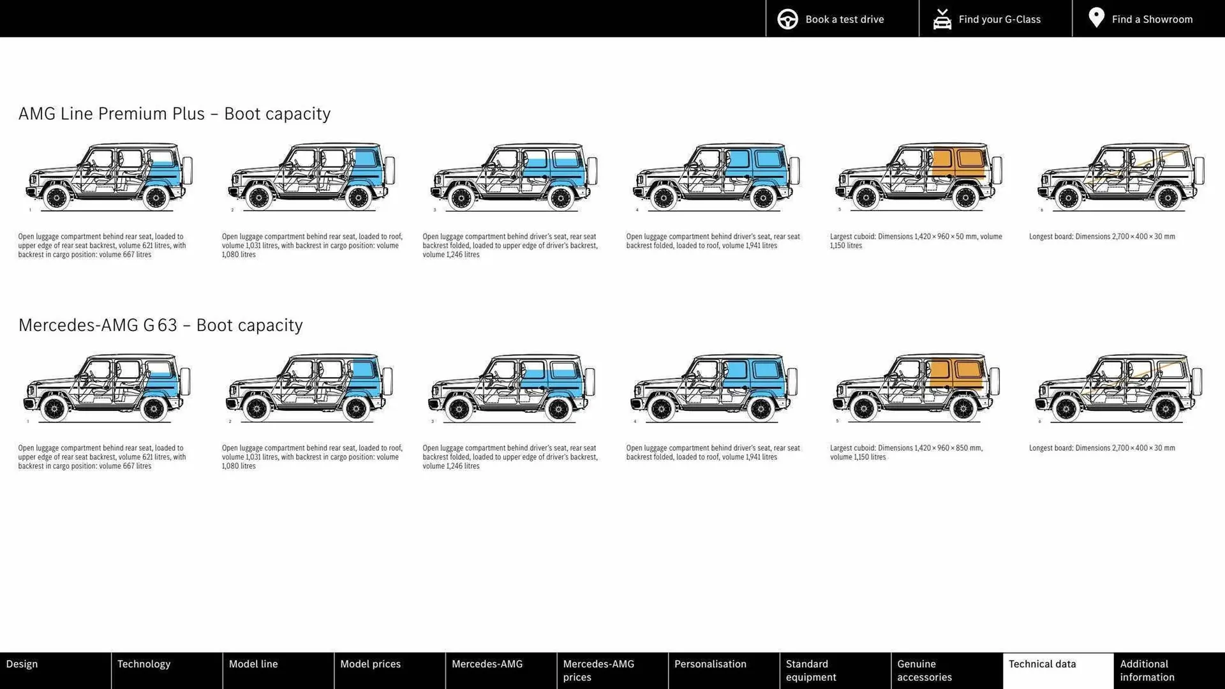
Task: Select the Model line tab
Action: (x=278, y=670)
